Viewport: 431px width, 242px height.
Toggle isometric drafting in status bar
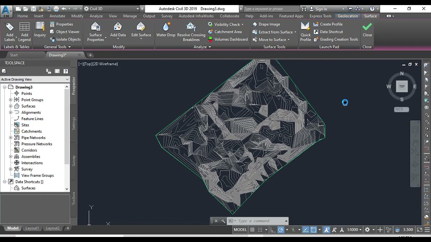click(293, 230)
